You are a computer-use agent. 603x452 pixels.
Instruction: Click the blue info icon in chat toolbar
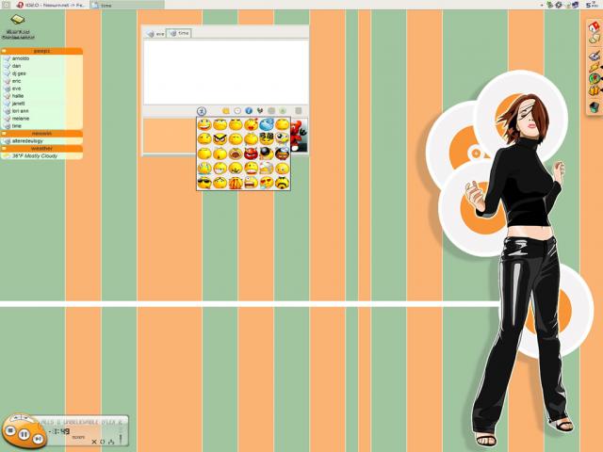pyautogui.click(x=249, y=111)
